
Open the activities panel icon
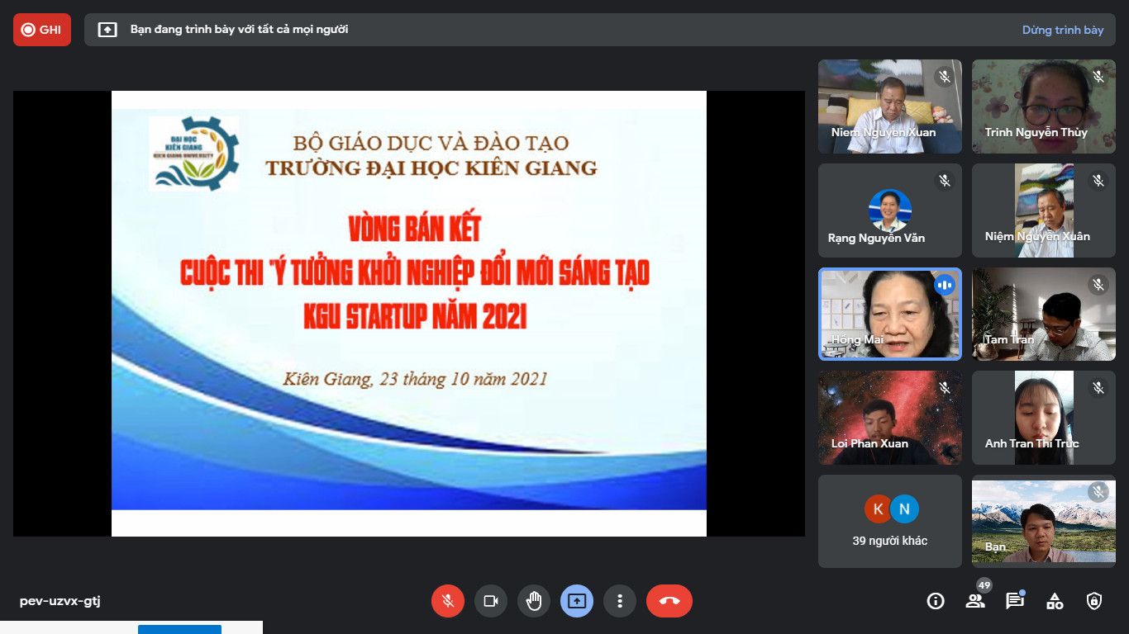coord(1055,601)
